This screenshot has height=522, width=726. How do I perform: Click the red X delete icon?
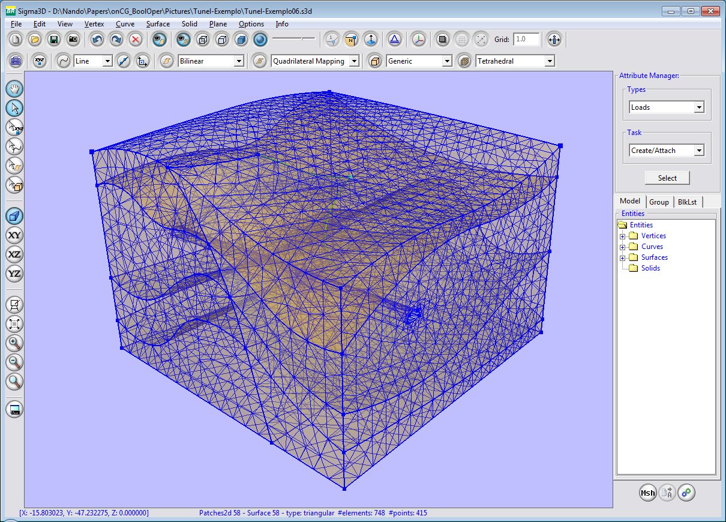(x=136, y=40)
